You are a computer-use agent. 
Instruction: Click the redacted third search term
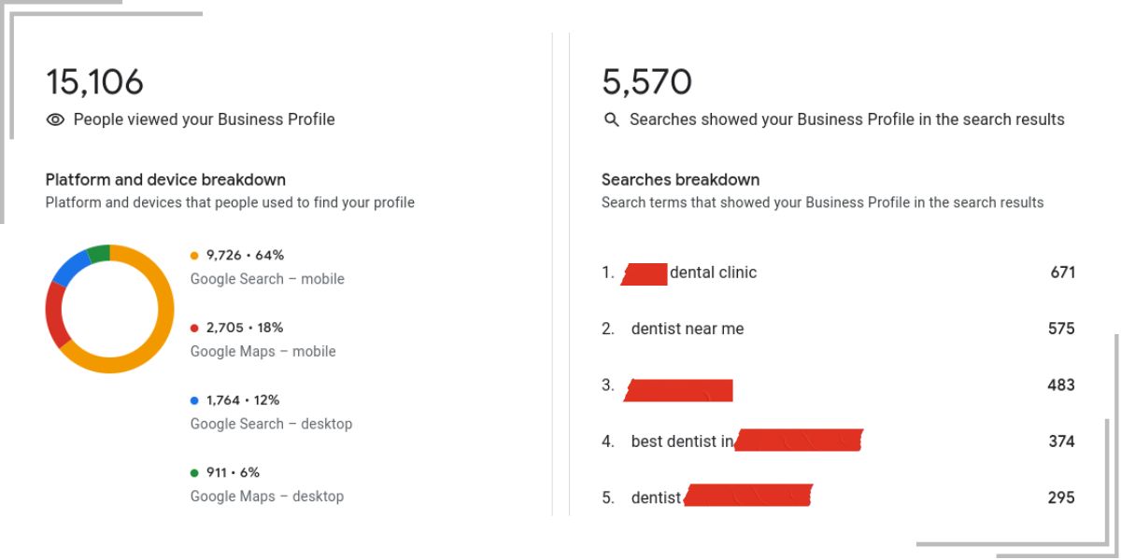pyautogui.click(x=678, y=389)
